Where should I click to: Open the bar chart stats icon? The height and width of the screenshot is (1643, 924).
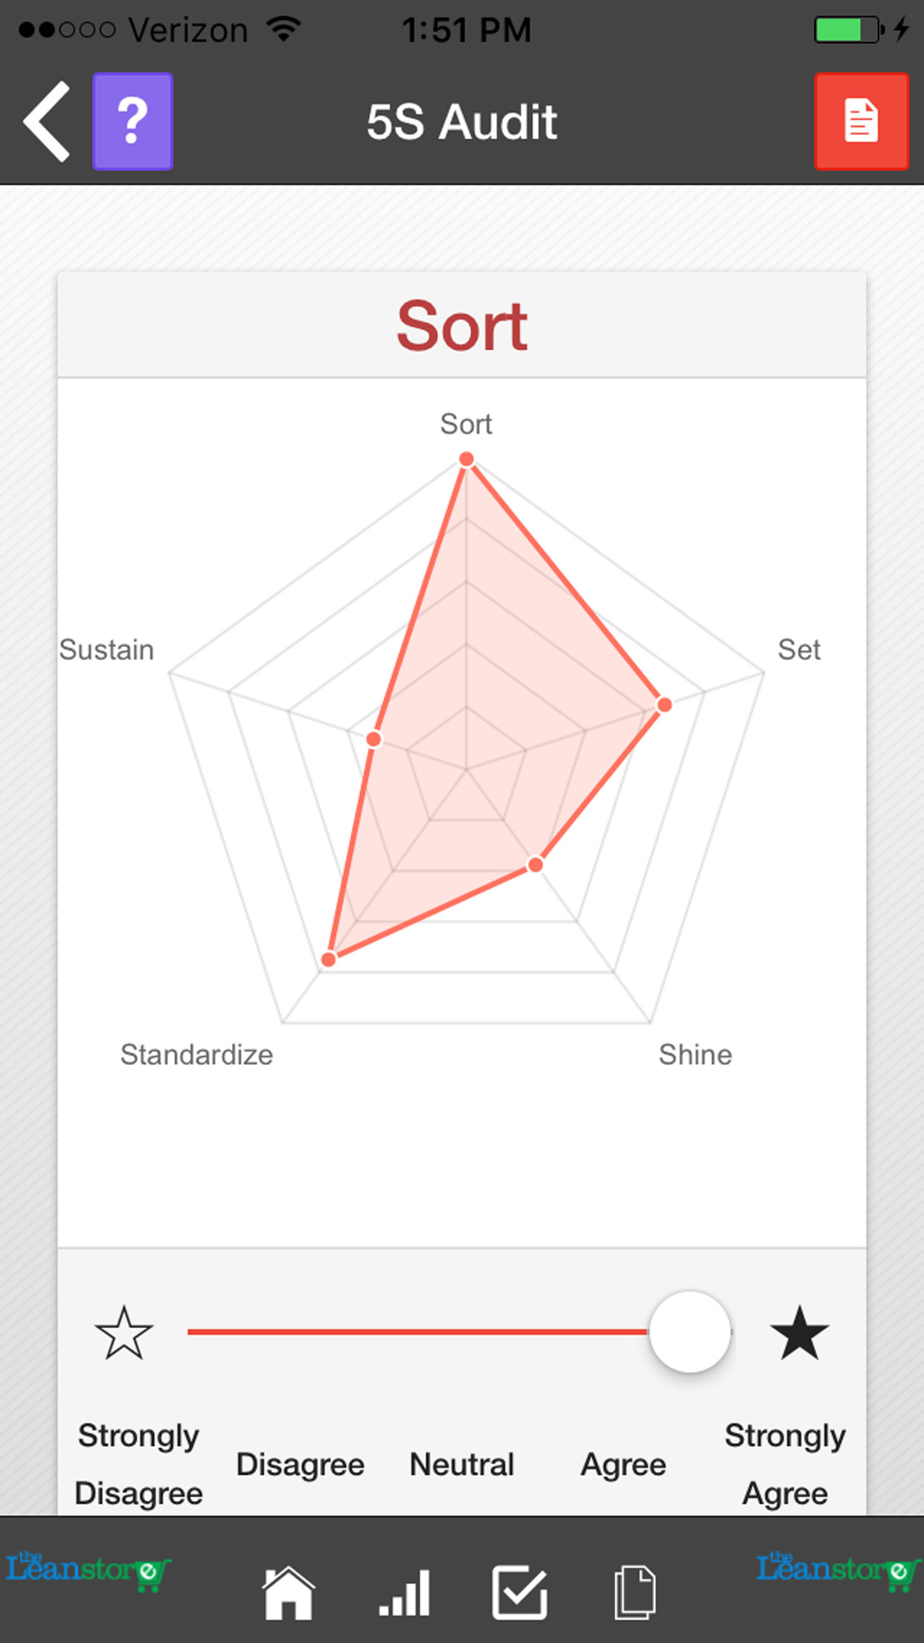pos(404,1593)
